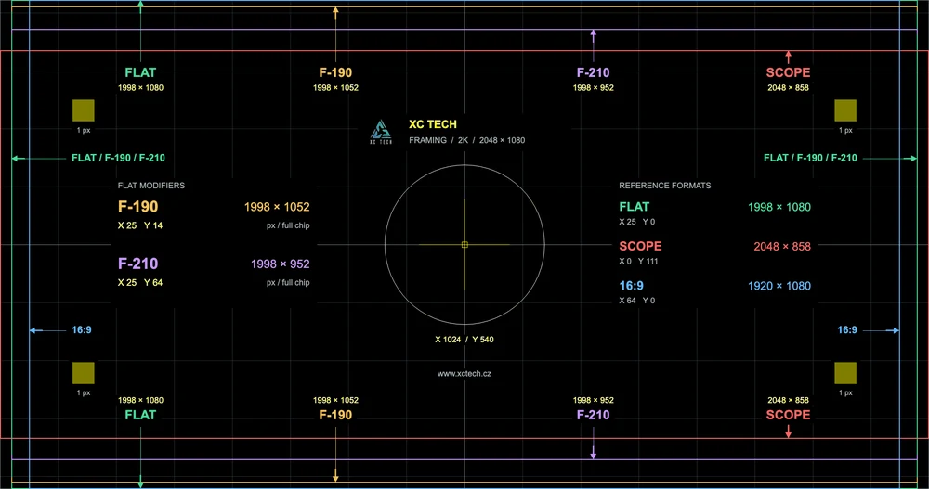
Task: Click FLAT / F-190 / F-210 label beside the right green arrow
Action: click(810, 158)
